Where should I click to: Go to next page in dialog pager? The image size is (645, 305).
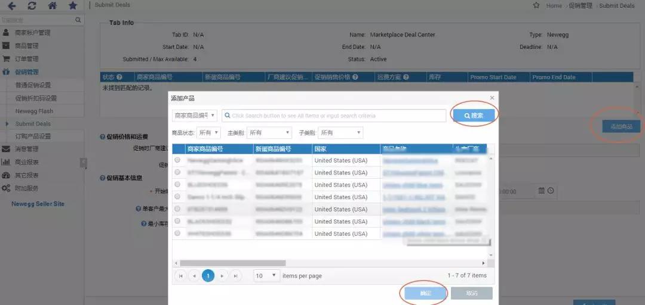[222, 276]
